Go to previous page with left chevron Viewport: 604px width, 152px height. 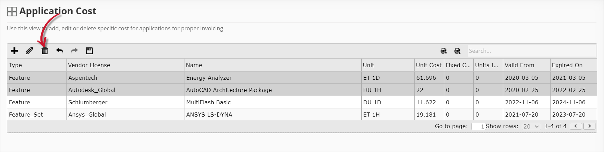(x=576, y=126)
